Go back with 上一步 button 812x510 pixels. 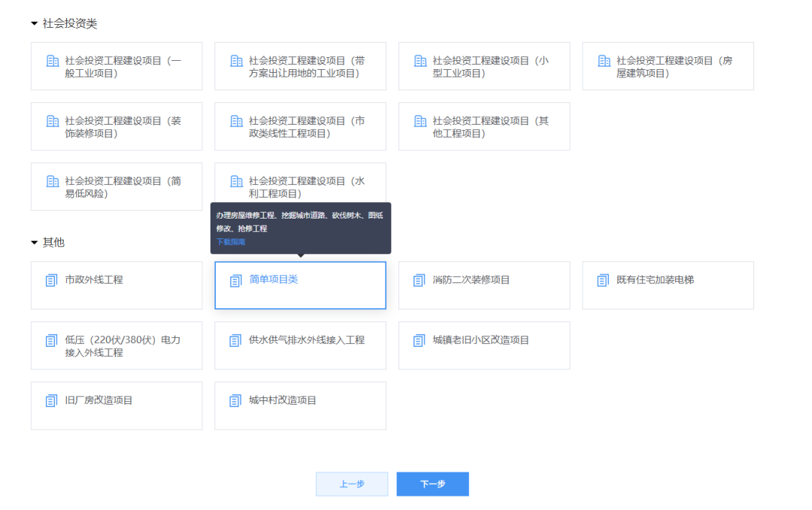(352, 484)
